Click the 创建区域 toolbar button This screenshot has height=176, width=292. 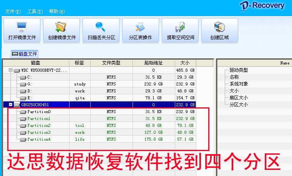220,30
